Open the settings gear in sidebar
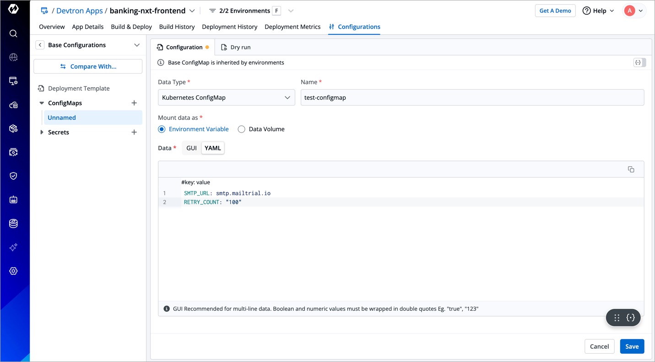 [x=13, y=271]
